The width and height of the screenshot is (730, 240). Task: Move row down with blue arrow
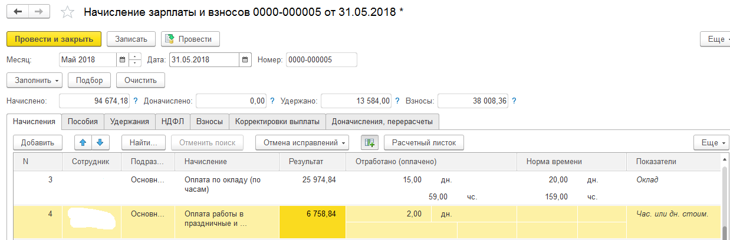[x=100, y=142]
